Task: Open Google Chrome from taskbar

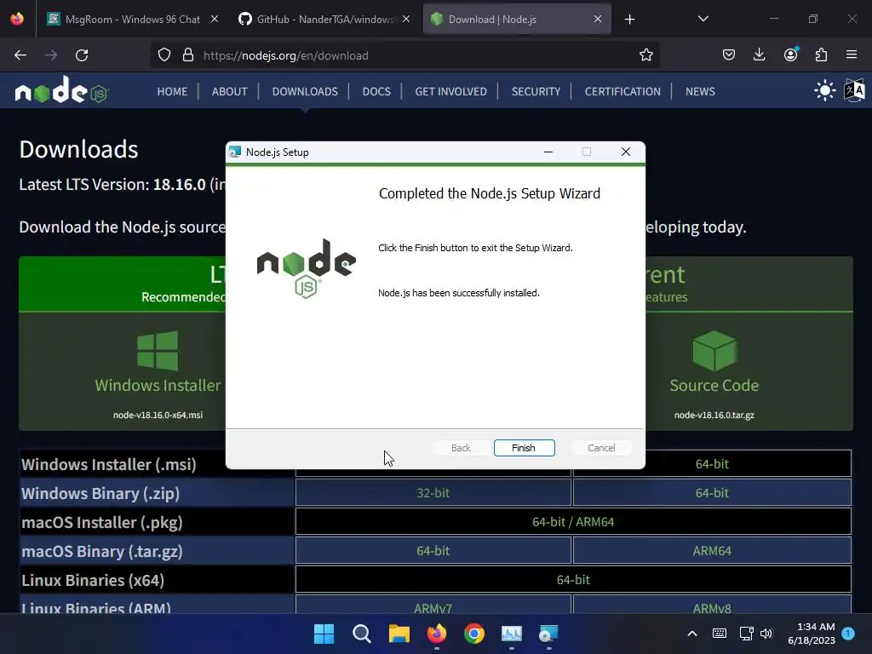Action: [x=473, y=634]
